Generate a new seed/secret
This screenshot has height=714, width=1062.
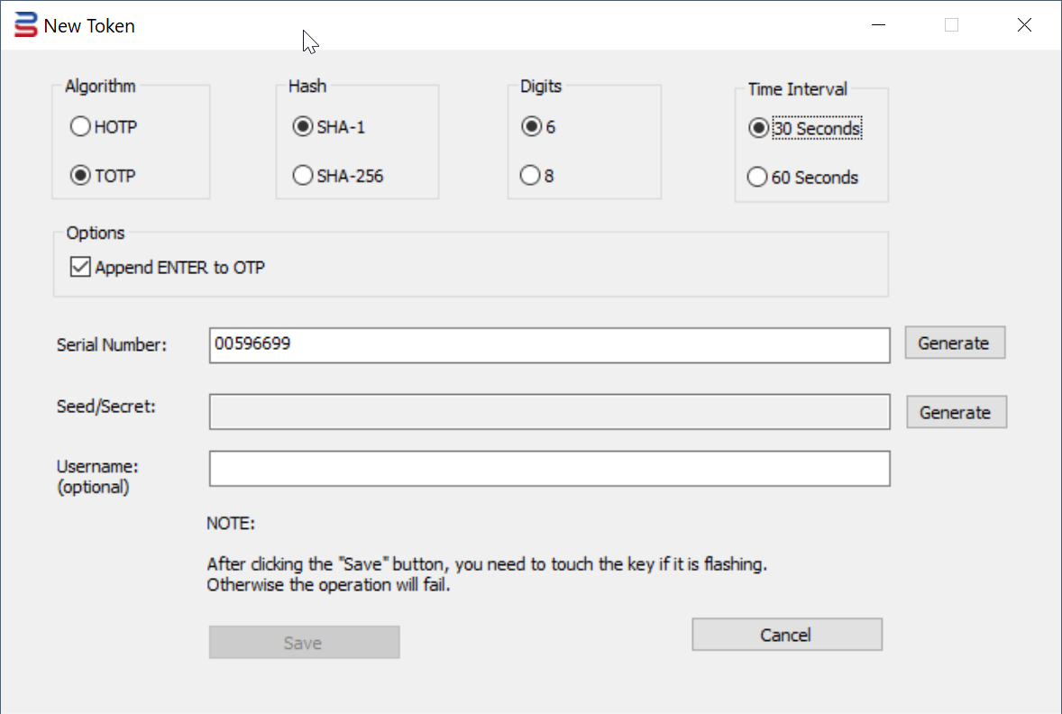point(956,412)
